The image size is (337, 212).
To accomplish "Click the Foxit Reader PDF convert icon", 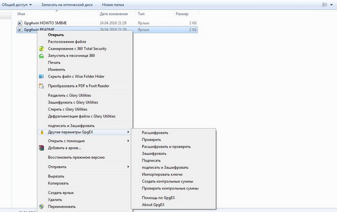I will [x=41, y=86].
